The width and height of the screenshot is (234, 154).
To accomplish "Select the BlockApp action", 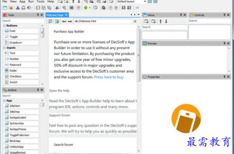I will 21,141.
